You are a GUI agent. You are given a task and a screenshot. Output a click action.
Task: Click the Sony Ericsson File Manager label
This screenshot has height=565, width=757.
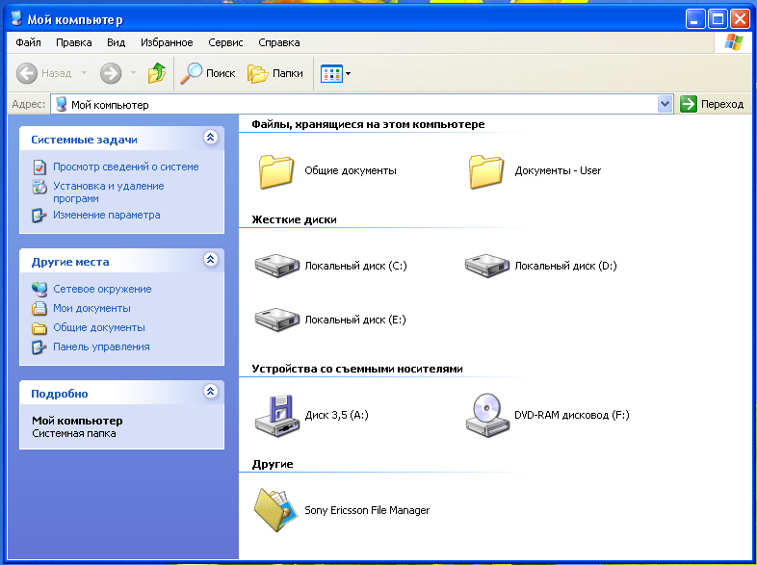367,510
